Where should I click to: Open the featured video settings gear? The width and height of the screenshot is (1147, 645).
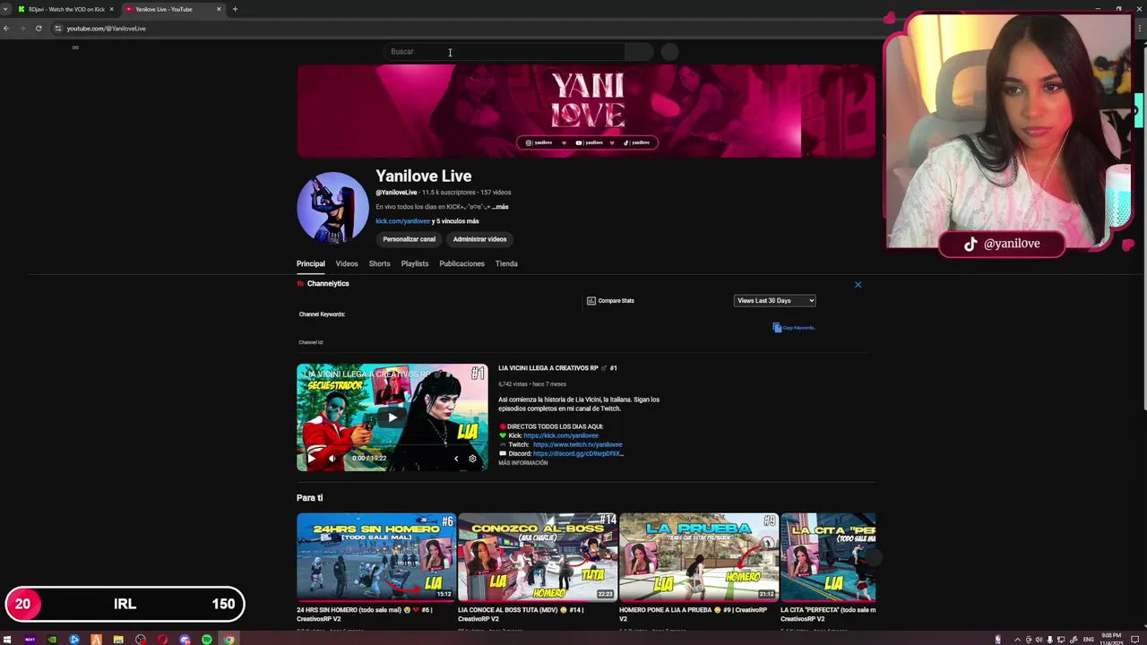(473, 459)
